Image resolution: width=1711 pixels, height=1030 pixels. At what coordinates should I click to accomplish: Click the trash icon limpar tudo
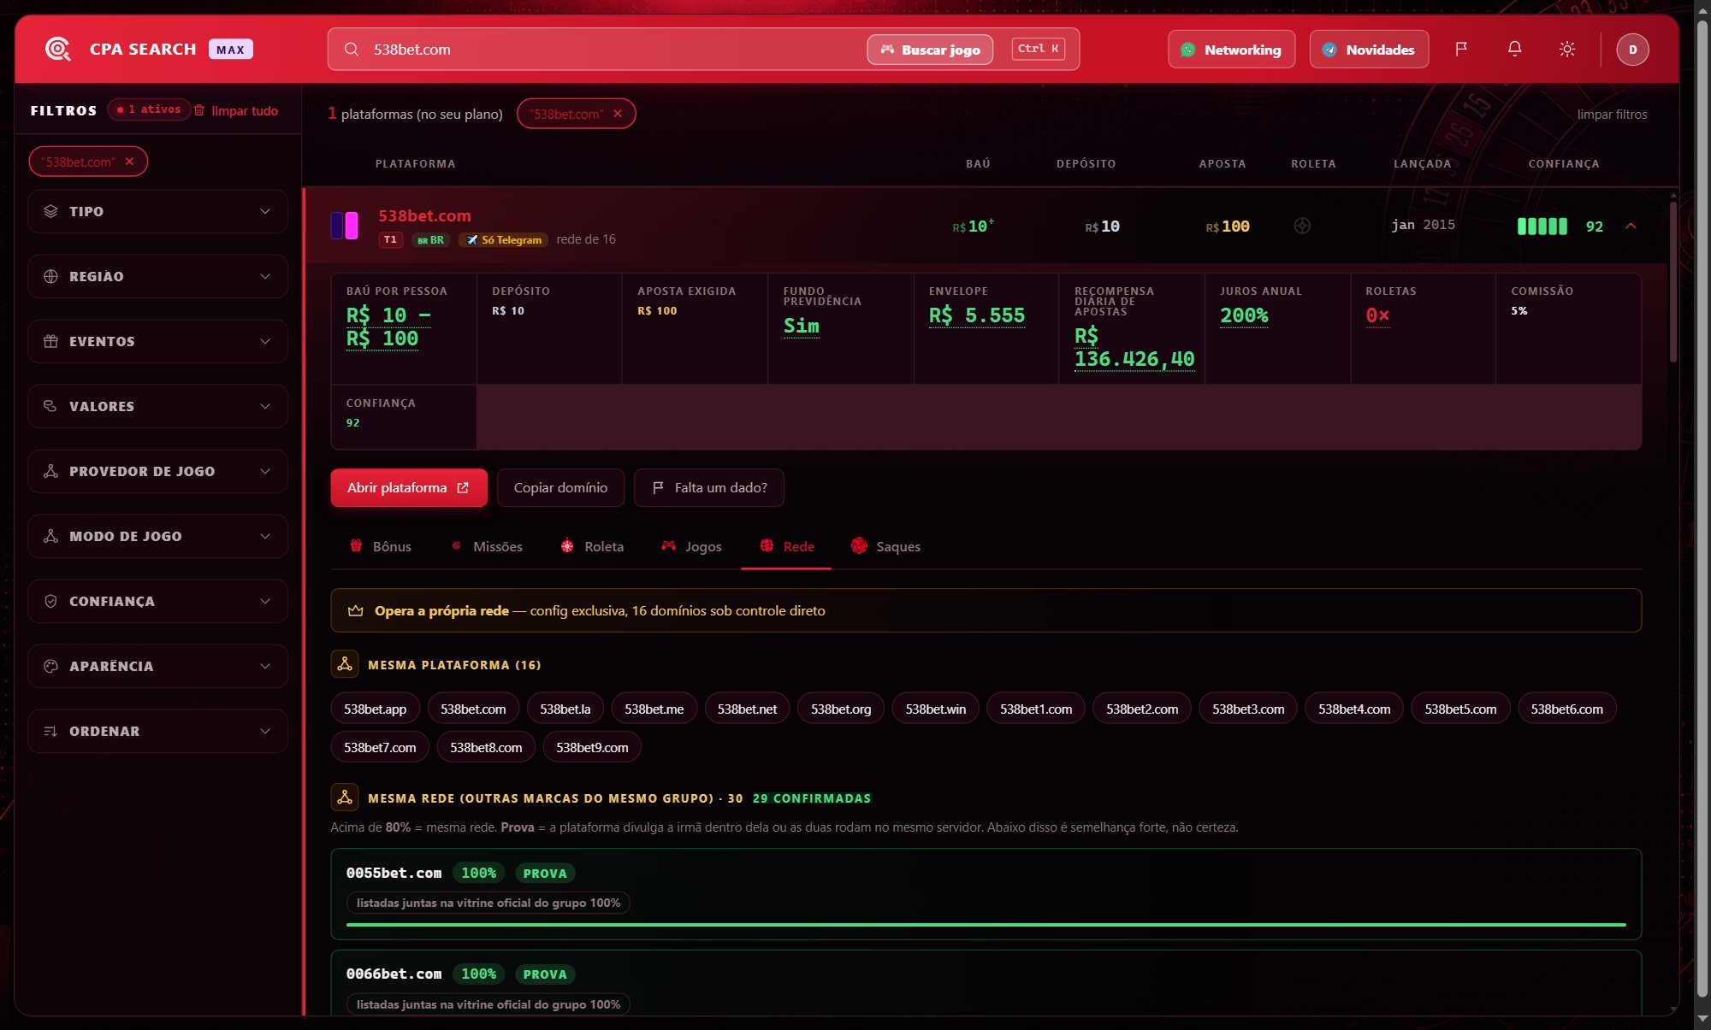199,110
